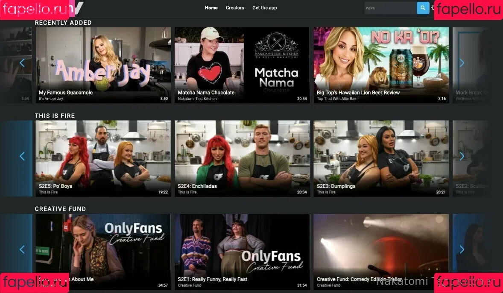
Task: Open the Hawaiian Lion Beer Review thumbnail
Action: tap(381, 65)
